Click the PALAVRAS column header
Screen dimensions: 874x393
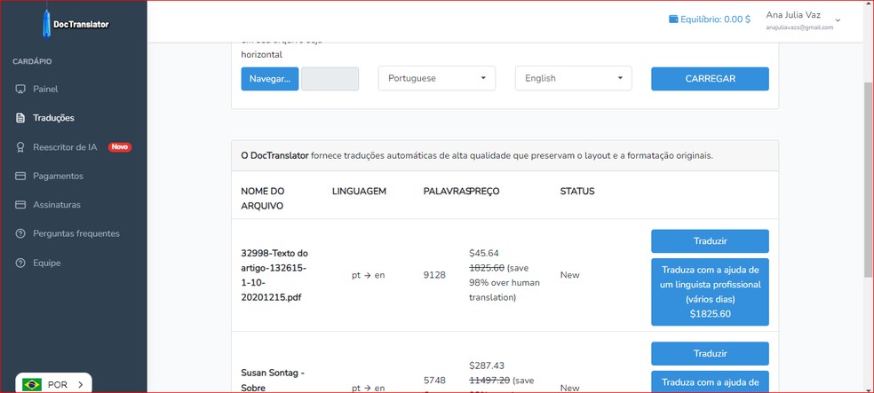[446, 192]
